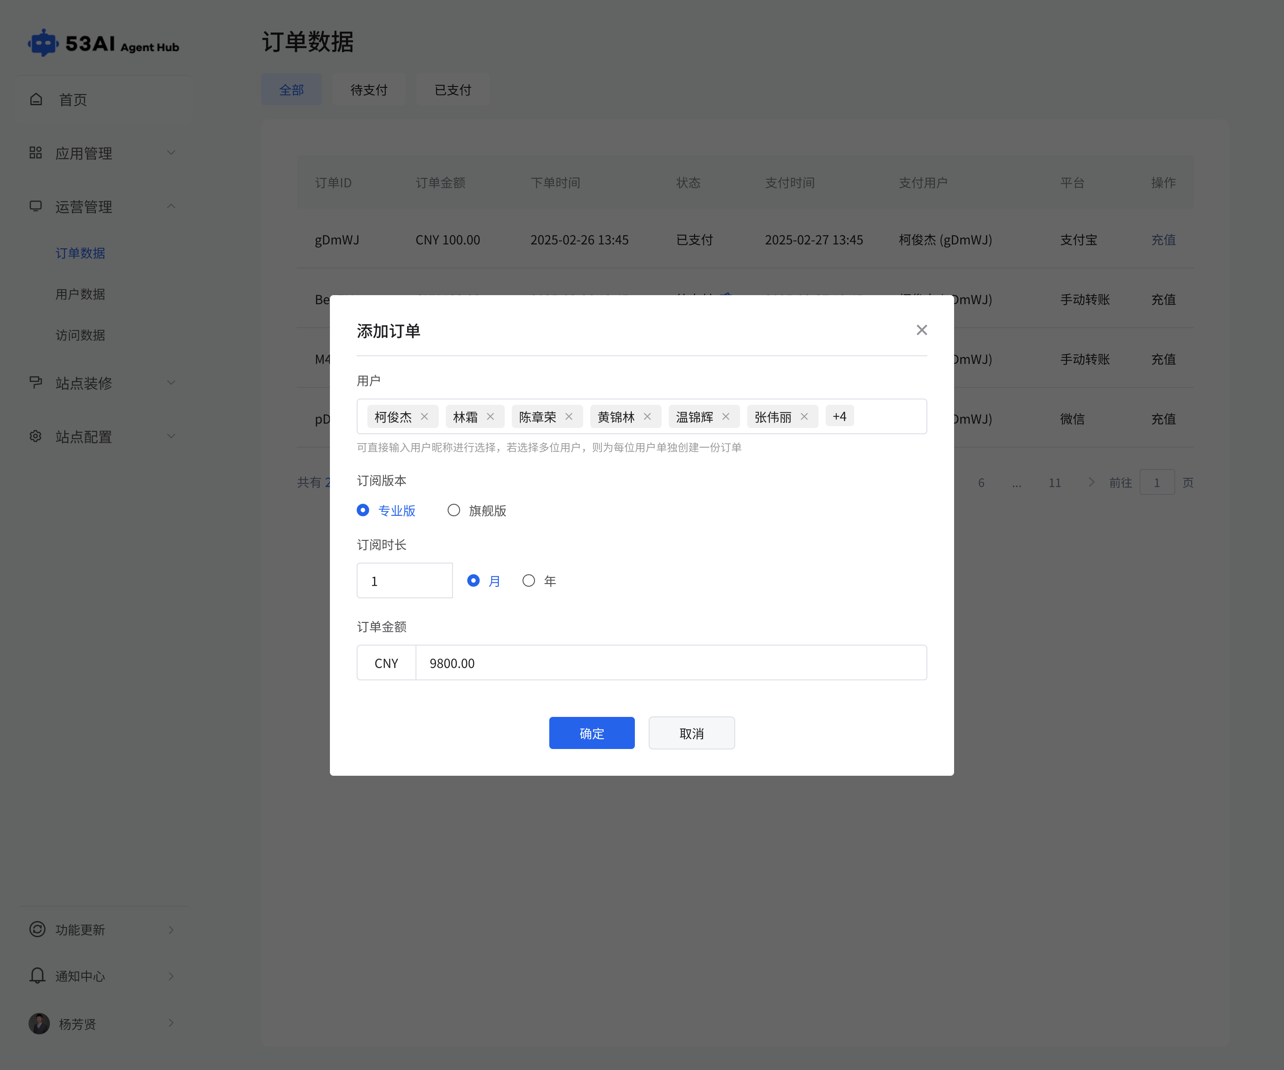
Task: Click 充值 link in 微信 row
Action: click(1164, 419)
